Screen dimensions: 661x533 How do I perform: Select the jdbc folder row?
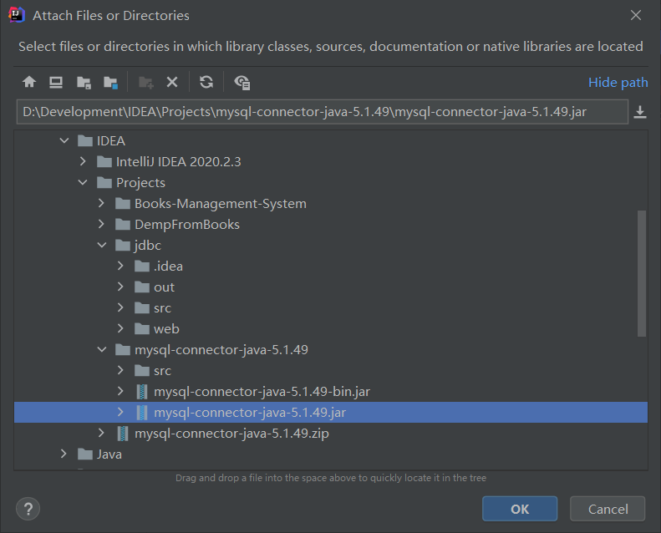331,246
